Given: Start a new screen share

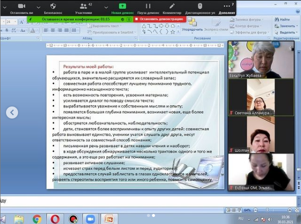Looking at the screenshot, I should tap(122, 7).
